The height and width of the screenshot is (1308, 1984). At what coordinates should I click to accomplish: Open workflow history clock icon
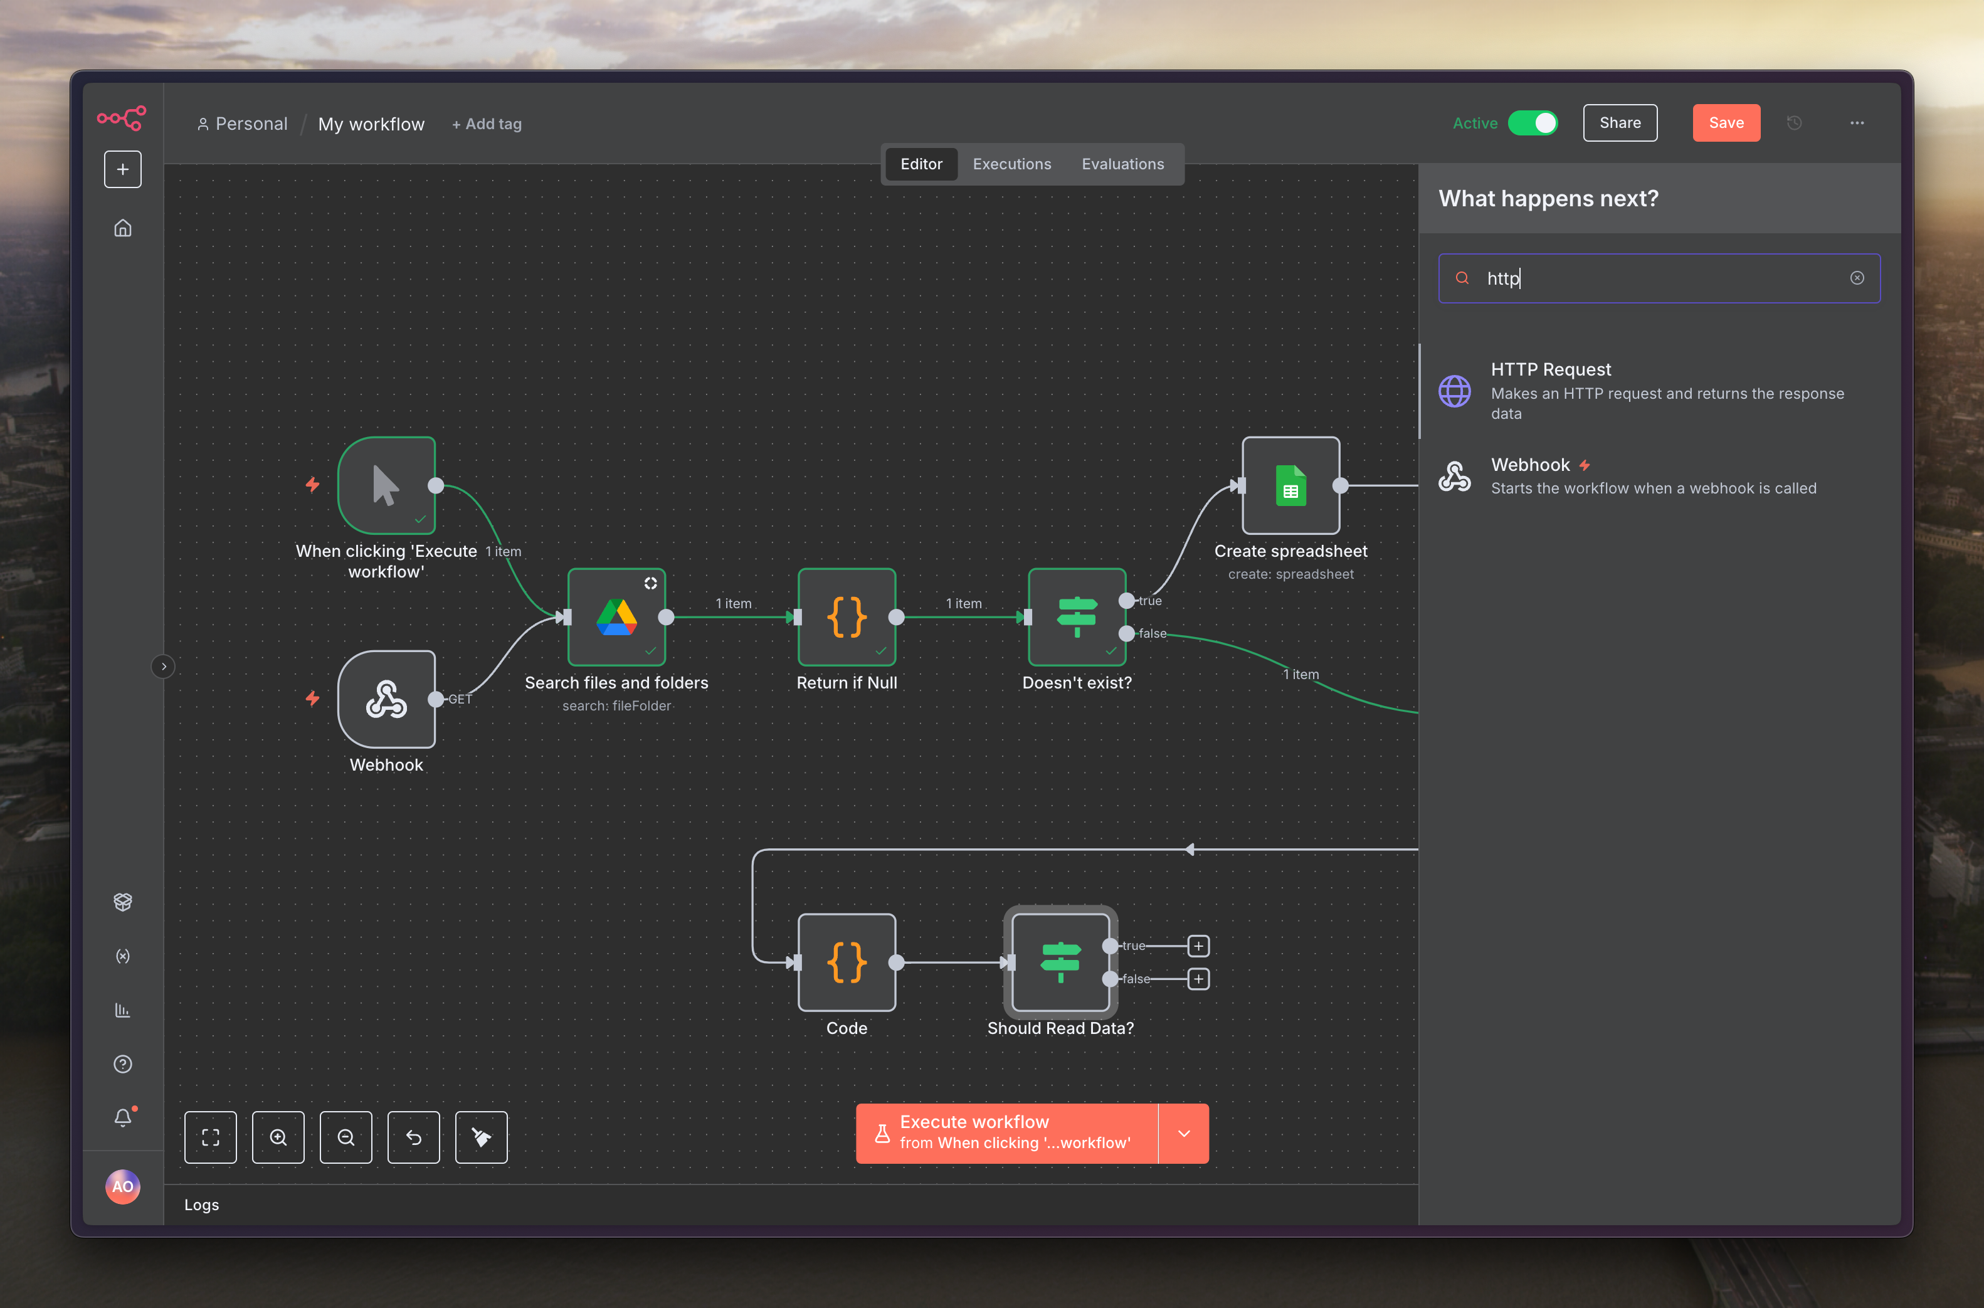point(1795,124)
